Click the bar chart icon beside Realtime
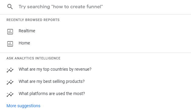Image resolution: width=191 pixels, height=110 pixels. pyautogui.click(x=10, y=32)
